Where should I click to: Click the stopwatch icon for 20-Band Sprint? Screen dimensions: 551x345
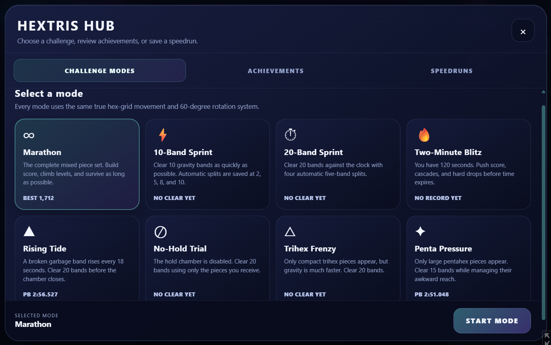290,135
